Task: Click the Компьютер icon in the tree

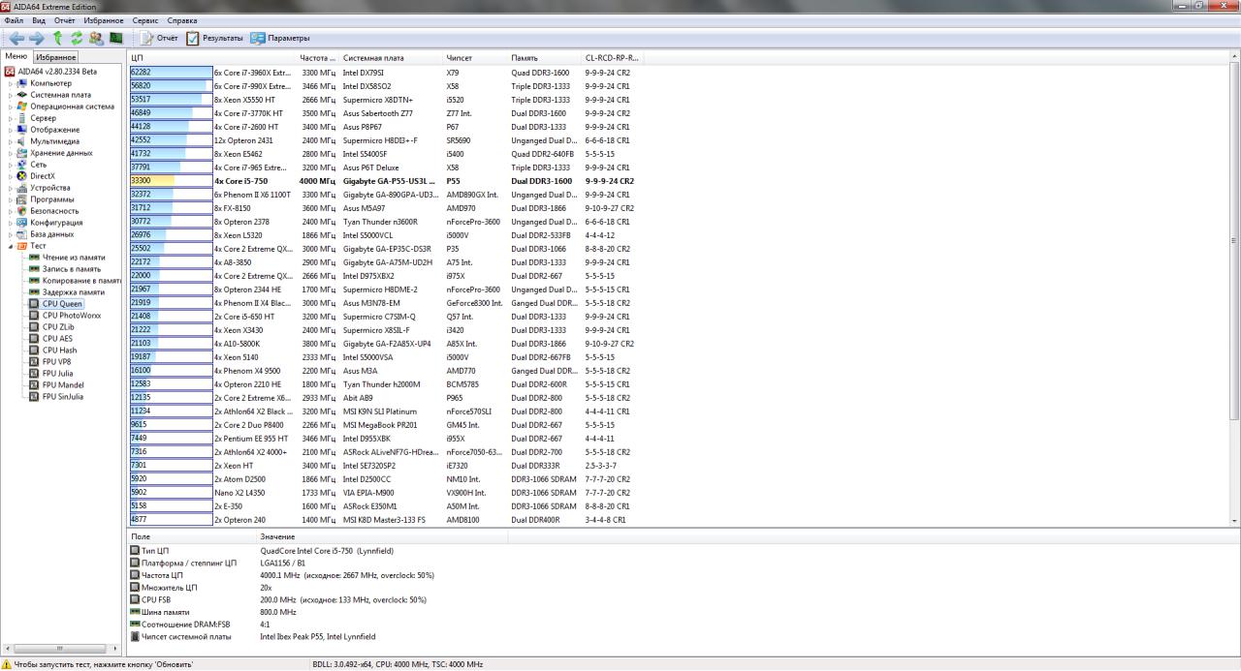Action: click(x=22, y=83)
